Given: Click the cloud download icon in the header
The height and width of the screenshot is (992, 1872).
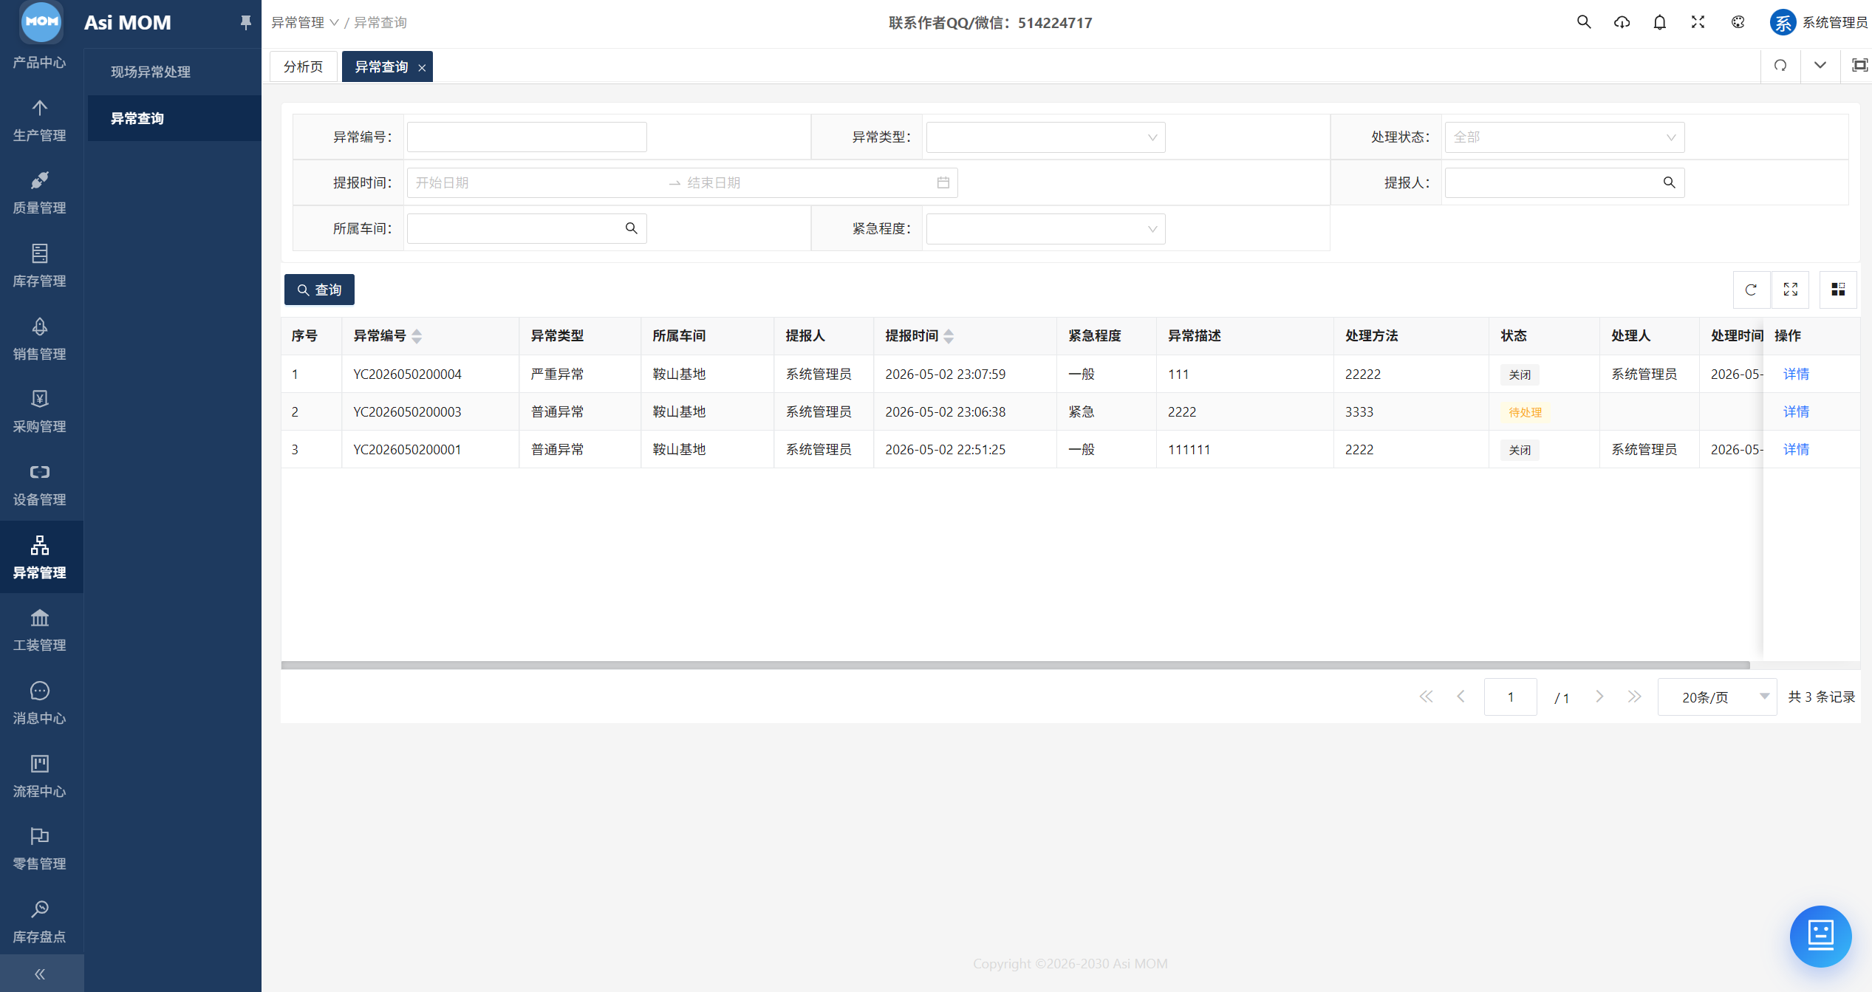Looking at the screenshot, I should (x=1622, y=22).
